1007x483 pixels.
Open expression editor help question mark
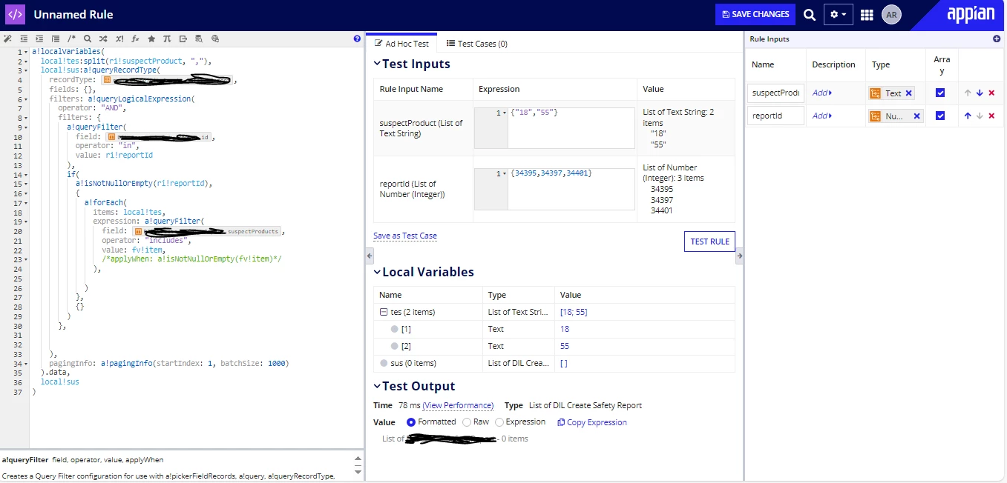(x=357, y=39)
